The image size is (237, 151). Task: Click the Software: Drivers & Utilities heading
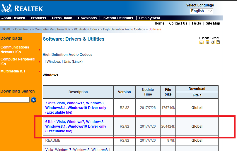74,39
